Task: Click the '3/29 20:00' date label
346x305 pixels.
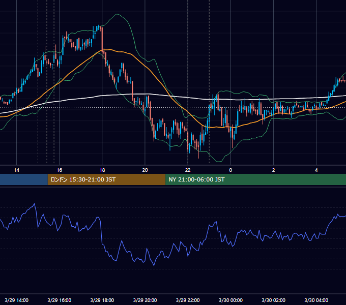Action: coord(145,300)
